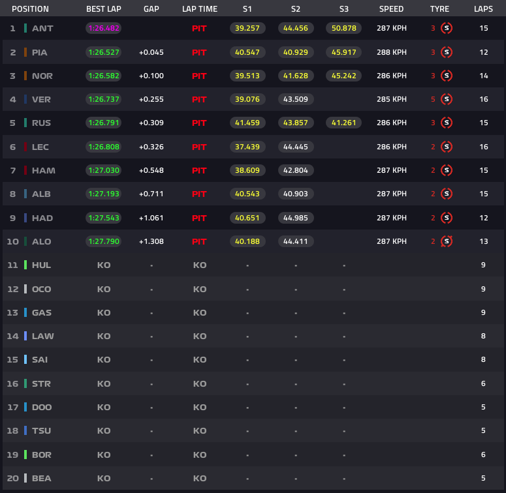The width and height of the screenshot is (506, 493).
Task: Click PIA's S1 time 40.547
Action: [x=247, y=52]
